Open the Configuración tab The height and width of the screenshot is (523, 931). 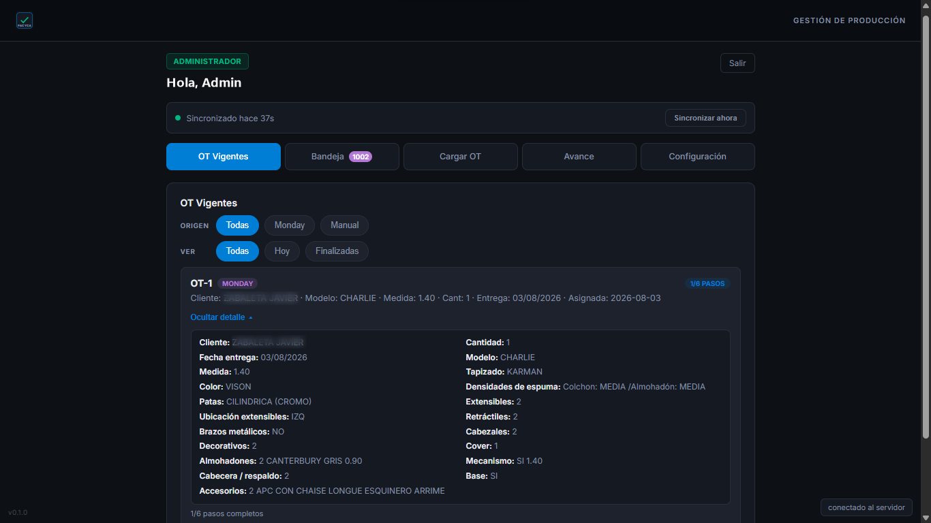[x=698, y=157]
